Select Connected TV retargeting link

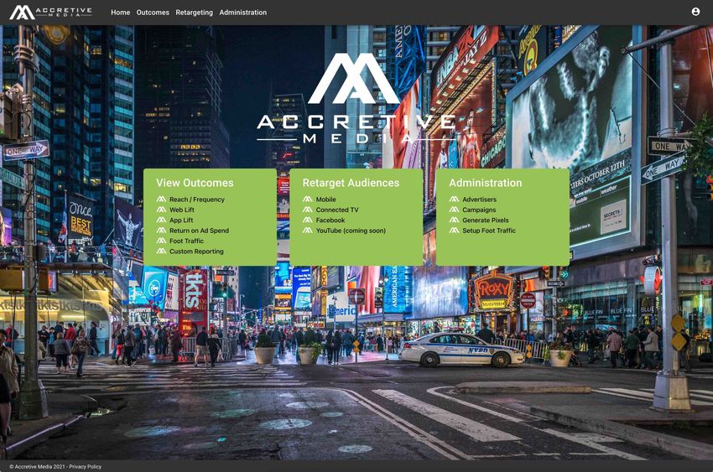tap(337, 210)
